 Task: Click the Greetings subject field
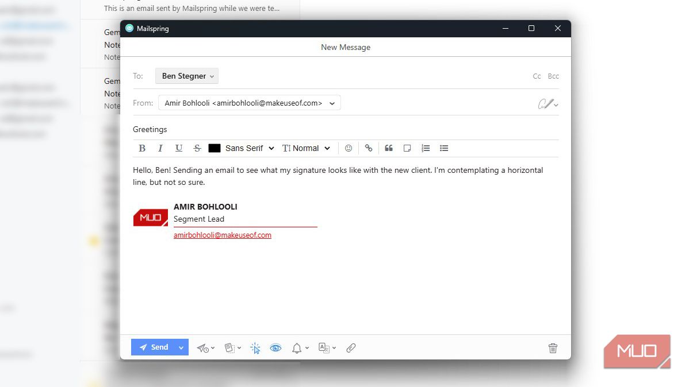coord(346,129)
